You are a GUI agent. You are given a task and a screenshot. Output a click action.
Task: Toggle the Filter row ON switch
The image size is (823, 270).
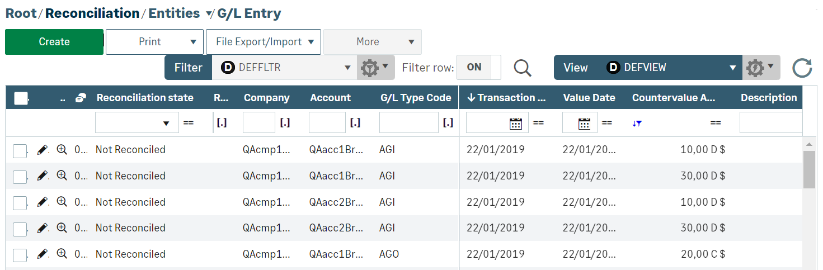tap(478, 67)
